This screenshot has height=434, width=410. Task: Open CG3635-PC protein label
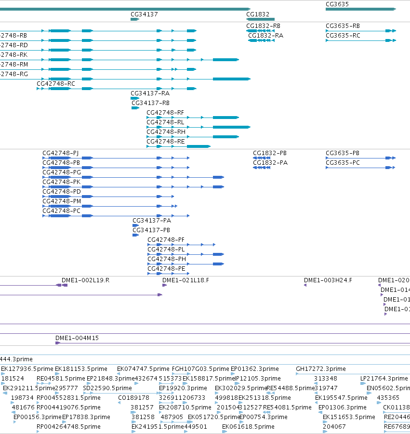pyautogui.click(x=343, y=163)
